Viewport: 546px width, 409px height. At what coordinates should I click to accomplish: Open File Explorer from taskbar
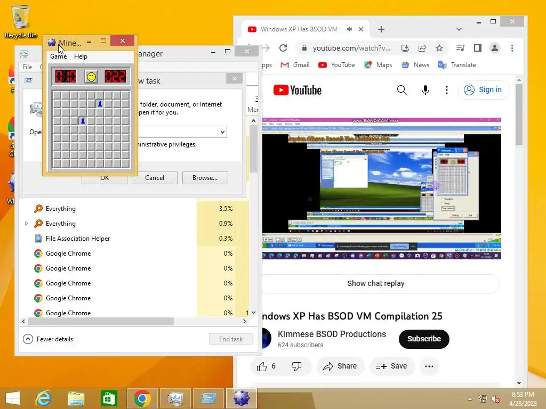[x=76, y=398]
